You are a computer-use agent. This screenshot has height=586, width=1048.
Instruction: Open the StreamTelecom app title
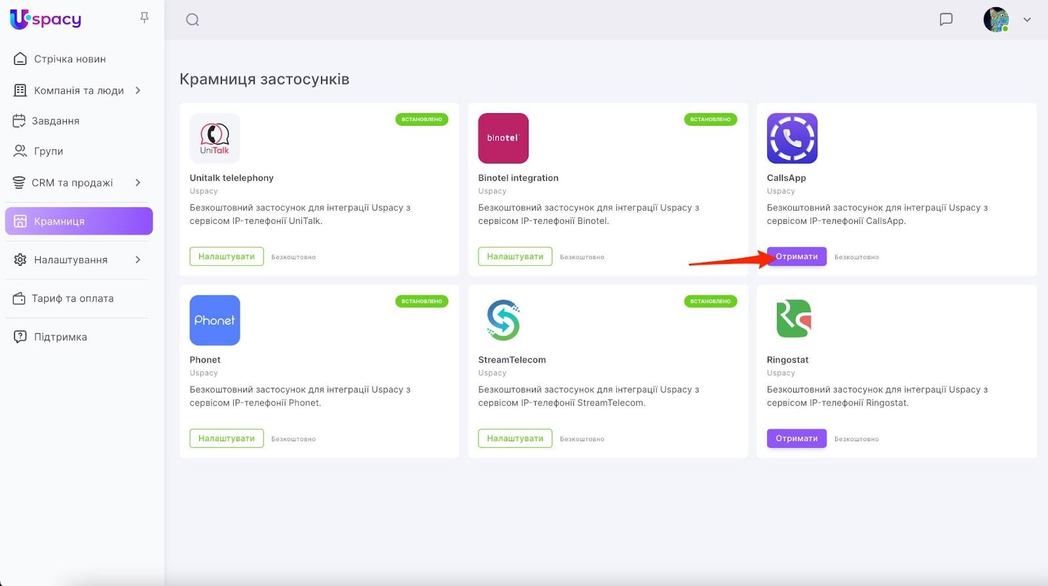click(512, 360)
